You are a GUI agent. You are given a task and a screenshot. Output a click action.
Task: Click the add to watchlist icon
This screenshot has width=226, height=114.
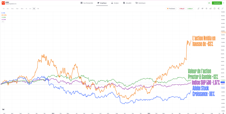coord(209,3)
